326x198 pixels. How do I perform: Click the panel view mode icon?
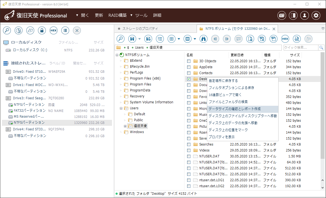pos(187,39)
